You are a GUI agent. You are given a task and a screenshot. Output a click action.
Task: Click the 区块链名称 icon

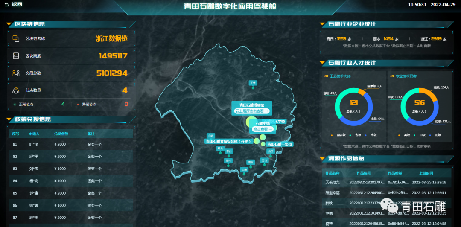16,38
